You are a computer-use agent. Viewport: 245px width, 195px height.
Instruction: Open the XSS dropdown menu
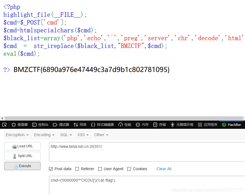tap(83, 135)
